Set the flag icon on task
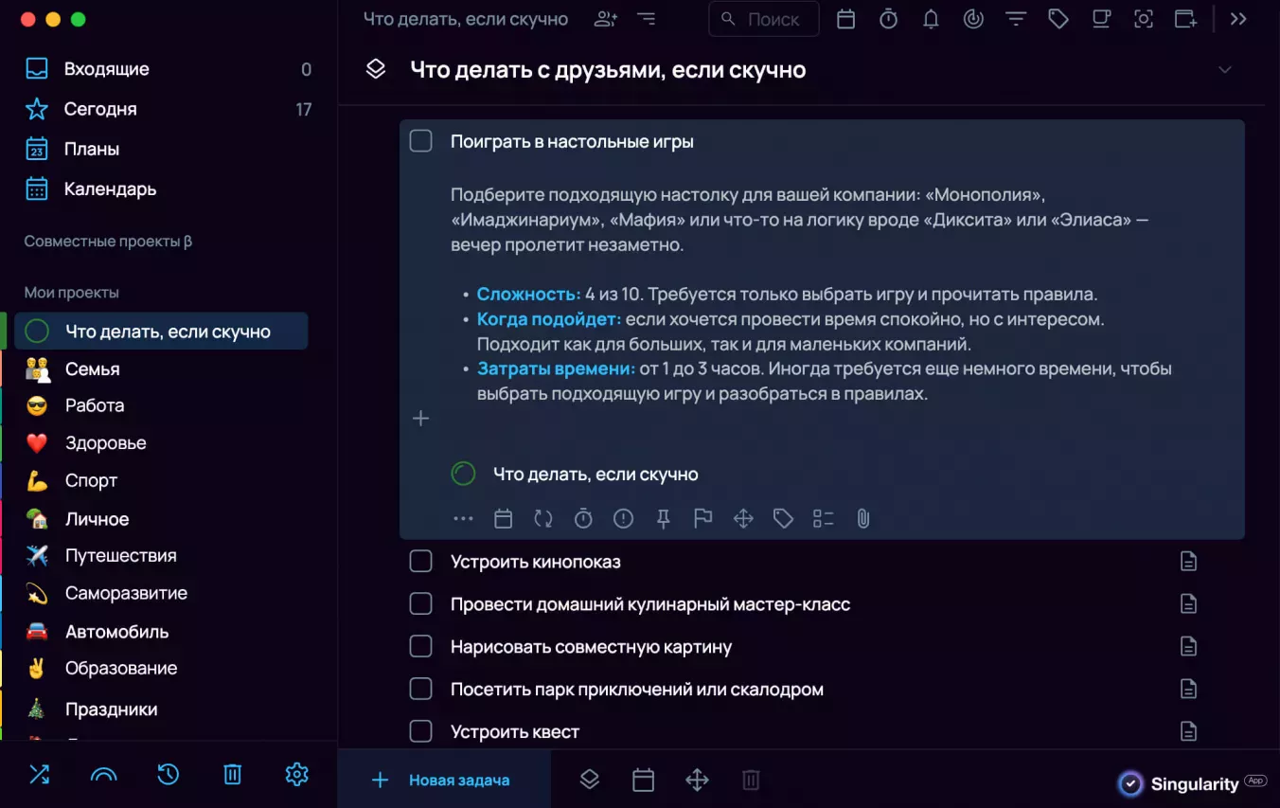 pos(702,518)
